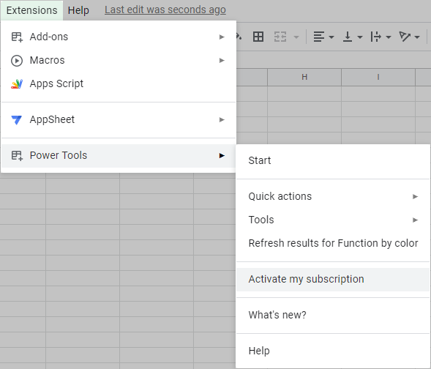The width and height of the screenshot is (431, 369).
Task: Open Tools submenu in Power Tools
Action: tap(333, 220)
